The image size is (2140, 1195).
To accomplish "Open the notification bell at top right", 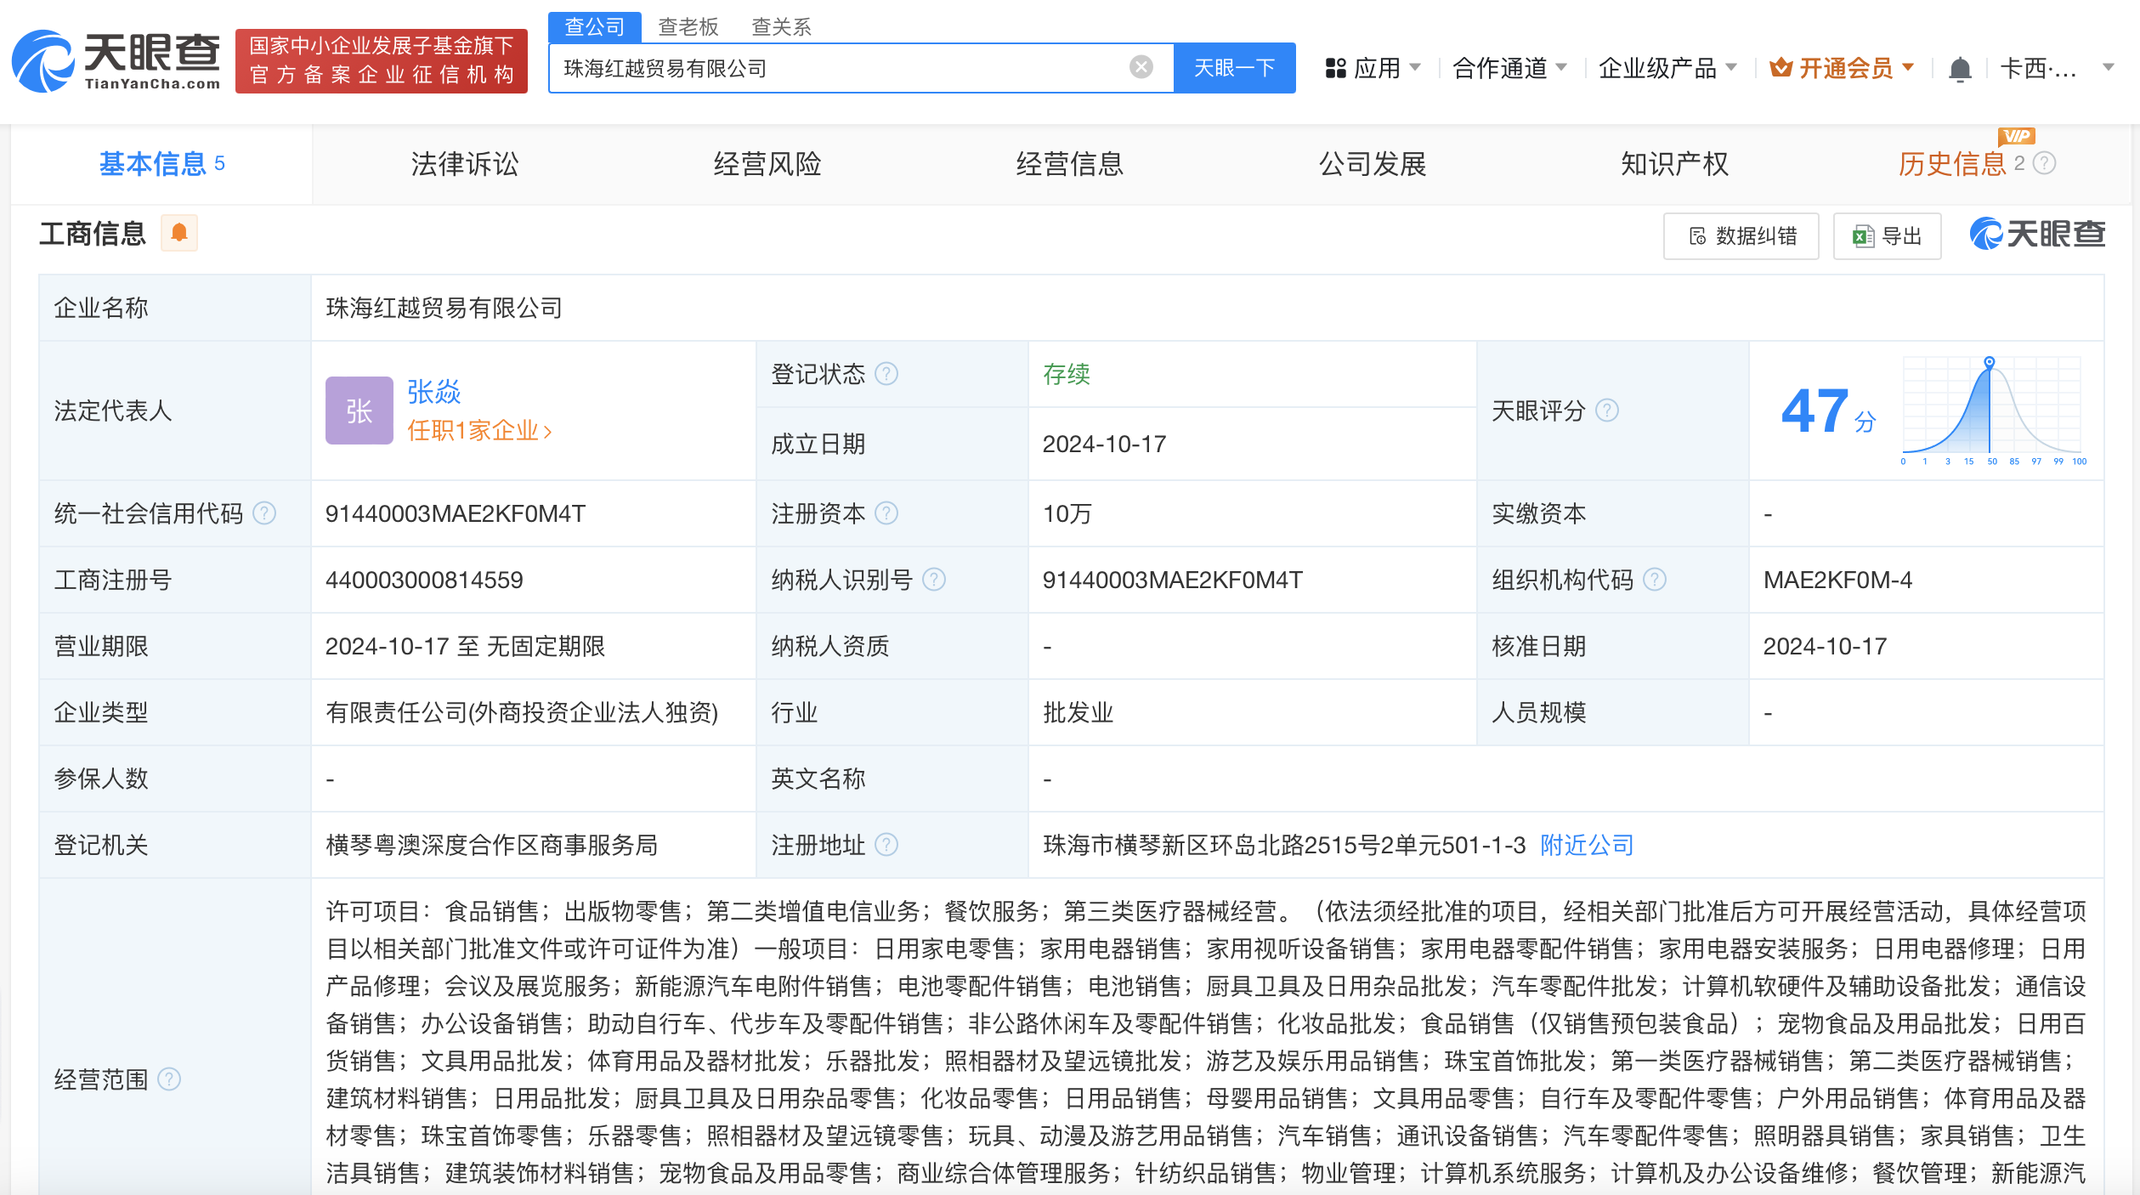I will (1961, 66).
